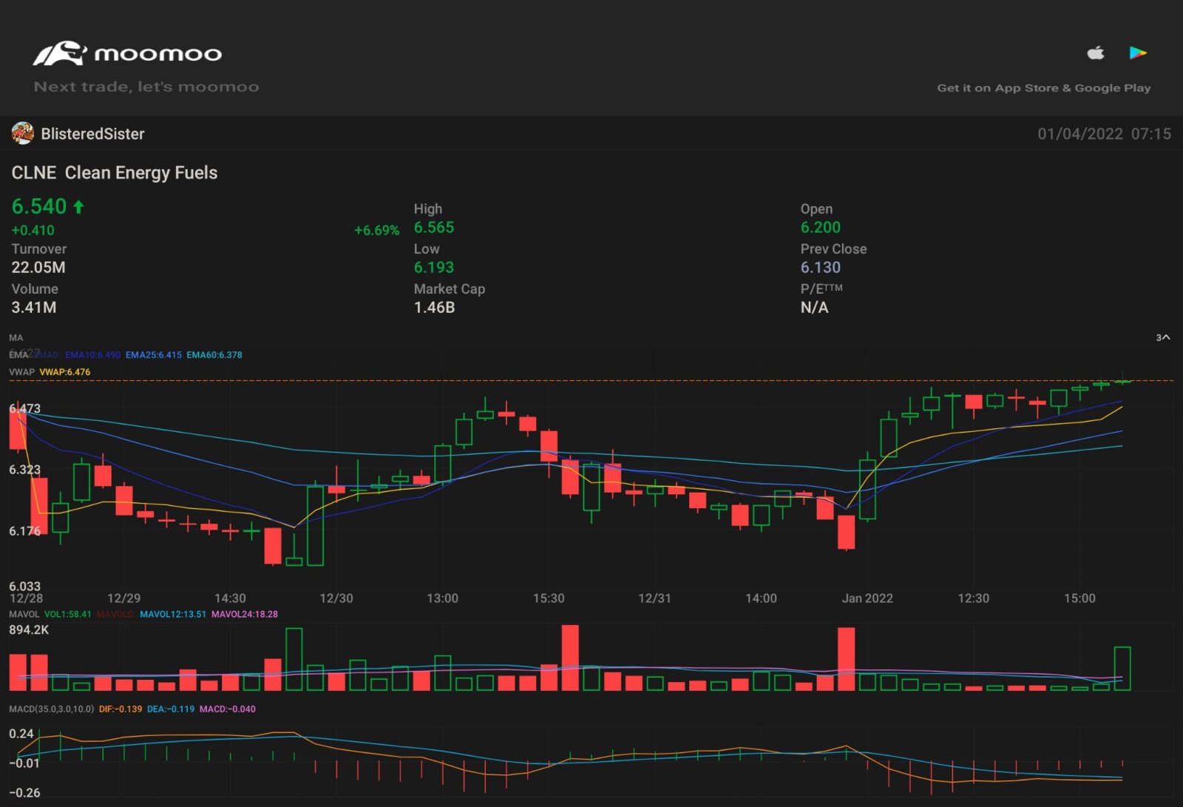Screen dimensions: 1183x807
Task: Click the 894.2K volume axis label
Action: click(29, 630)
